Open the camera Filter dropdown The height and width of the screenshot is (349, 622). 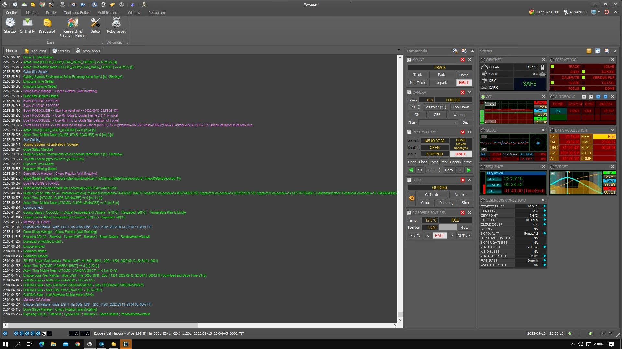pyautogui.click(x=455, y=122)
